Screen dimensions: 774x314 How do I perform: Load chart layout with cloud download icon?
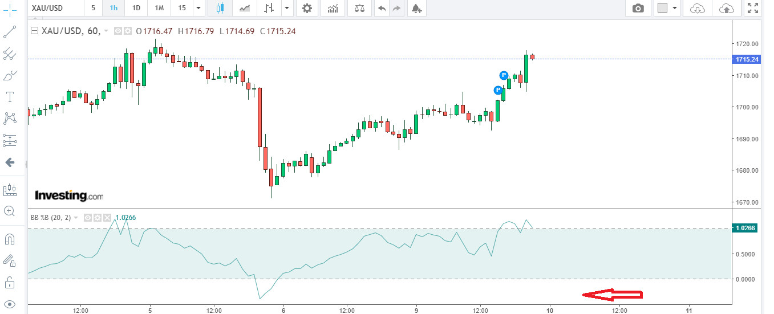[697, 8]
